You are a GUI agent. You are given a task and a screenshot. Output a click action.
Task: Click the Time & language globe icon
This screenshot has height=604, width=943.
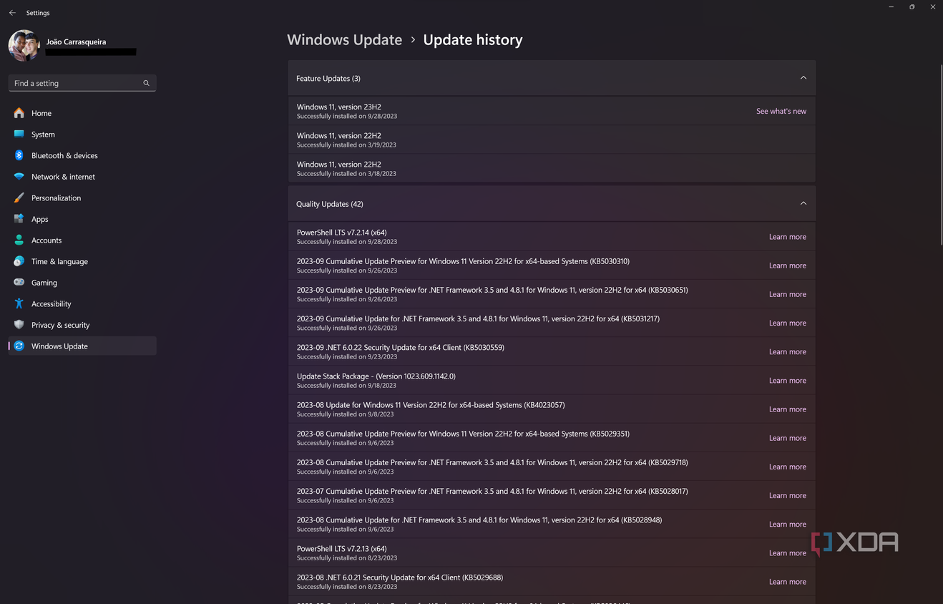(x=19, y=261)
